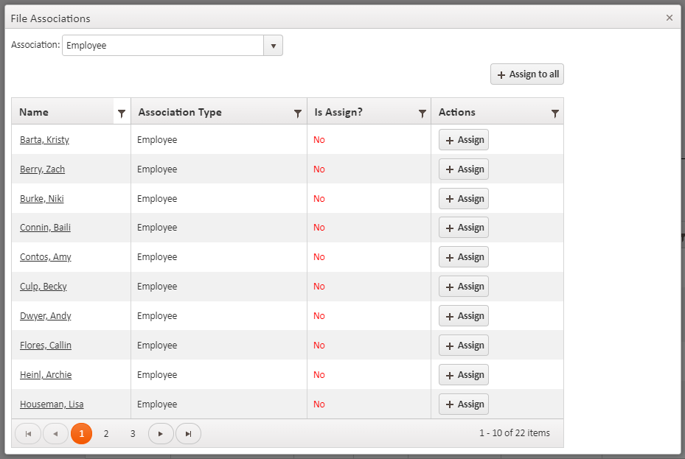Switch to page 3 of results
The width and height of the screenshot is (685, 459).
point(133,434)
